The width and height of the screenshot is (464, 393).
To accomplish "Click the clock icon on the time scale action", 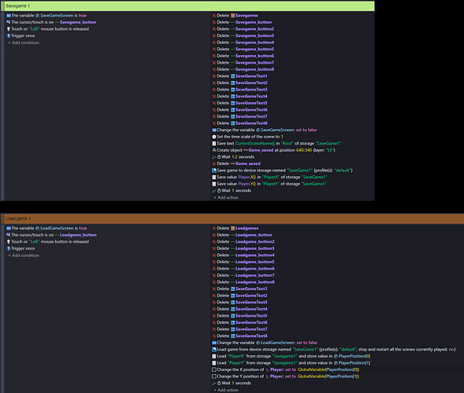I will tap(214, 137).
